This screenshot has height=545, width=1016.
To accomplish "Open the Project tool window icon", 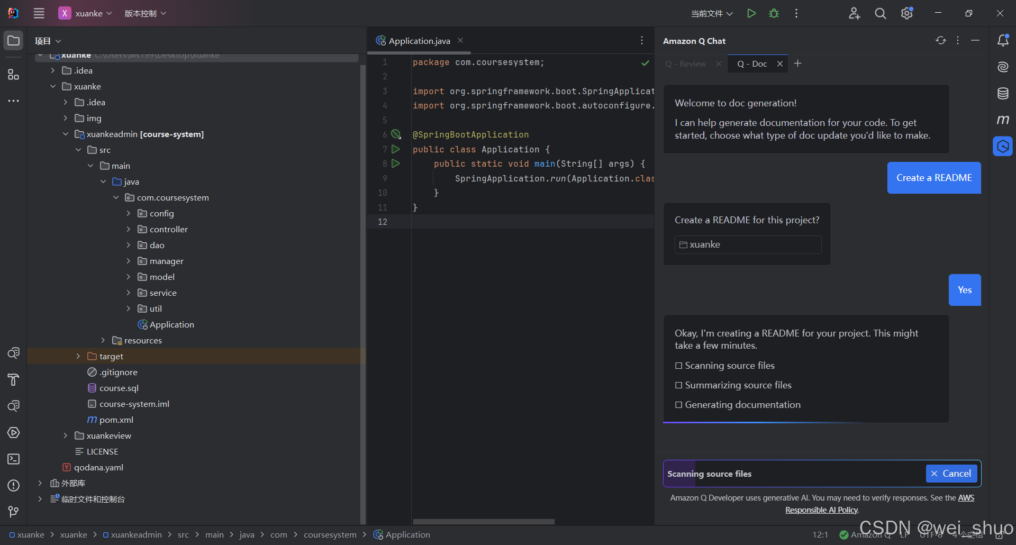I will [13, 41].
